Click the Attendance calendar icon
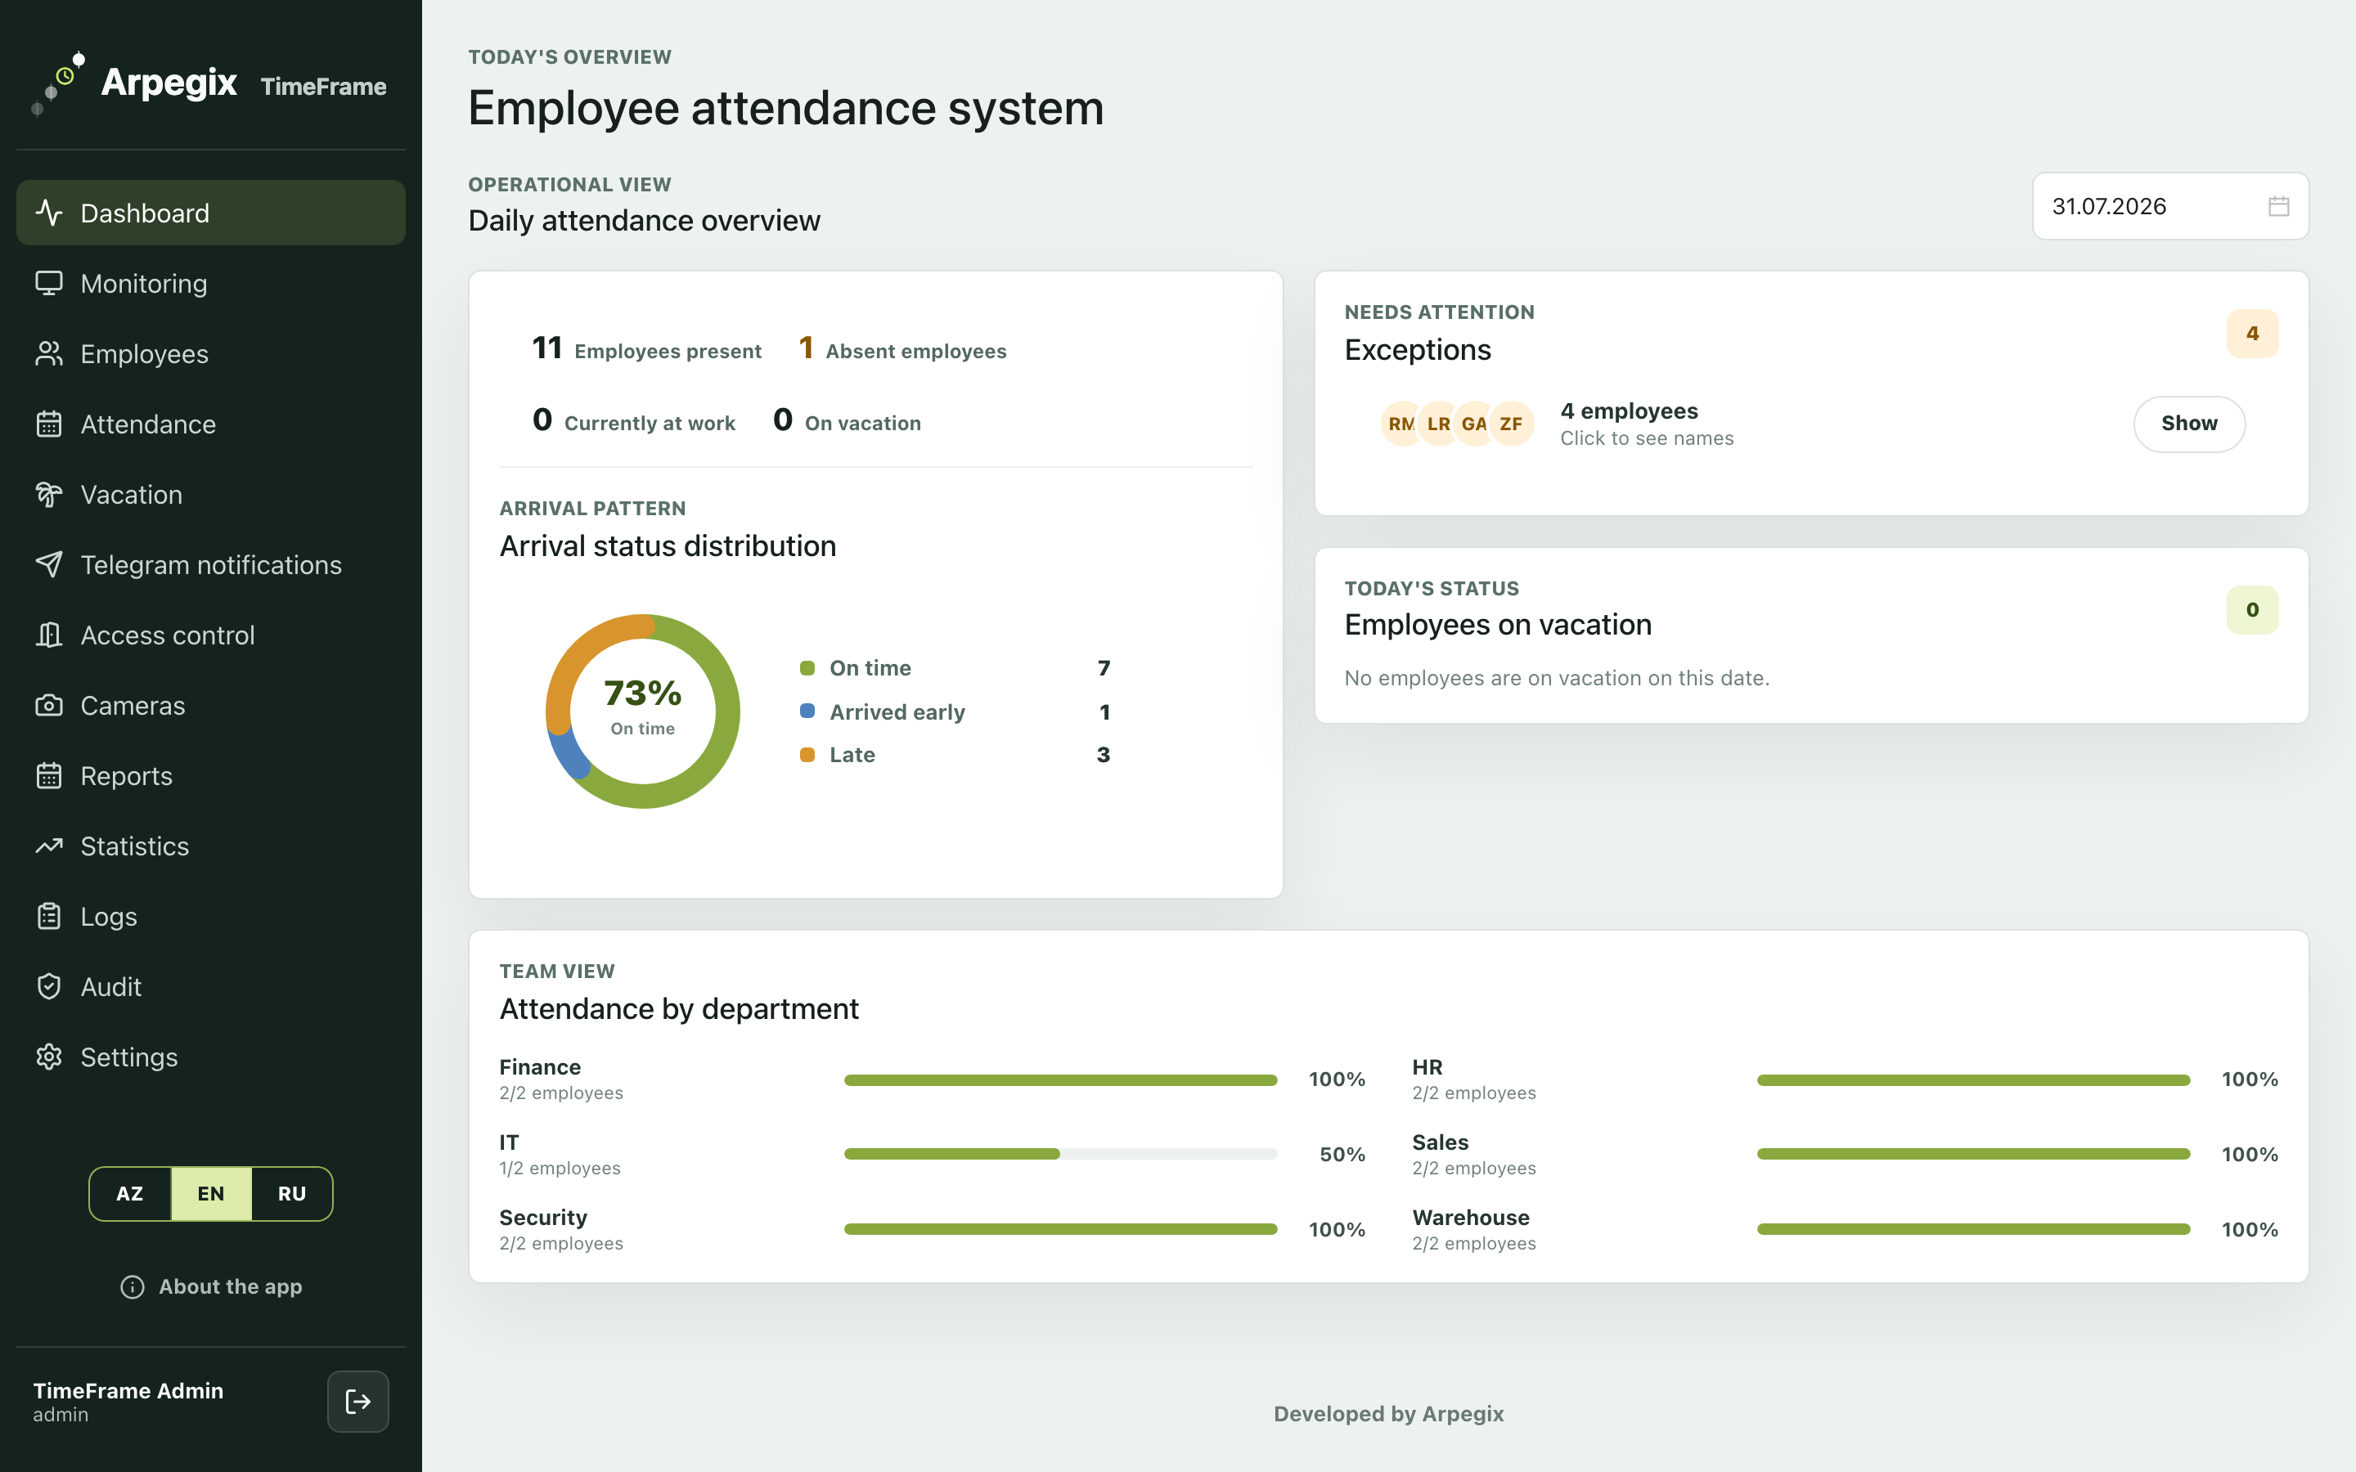2356x1472 pixels. [x=49, y=424]
